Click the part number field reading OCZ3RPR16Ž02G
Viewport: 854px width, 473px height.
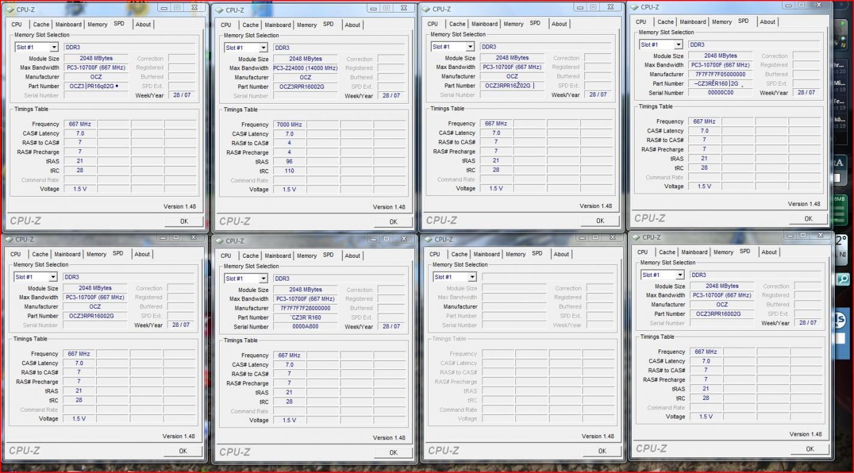(x=512, y=86)
